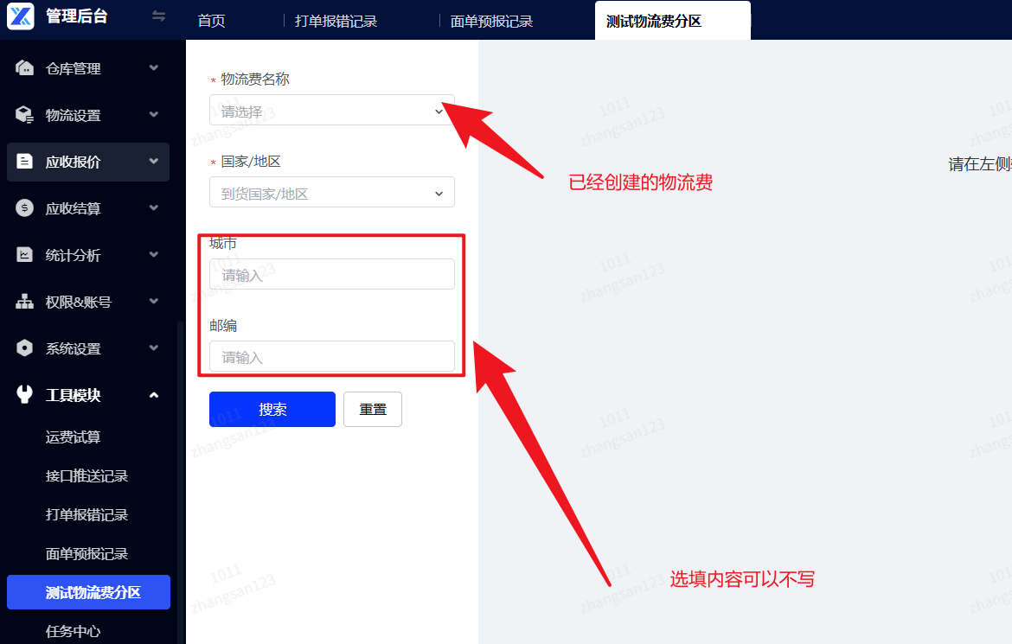
Task: Expand the 统计分析 menu chevron
Action: click(x=154, y=255)
